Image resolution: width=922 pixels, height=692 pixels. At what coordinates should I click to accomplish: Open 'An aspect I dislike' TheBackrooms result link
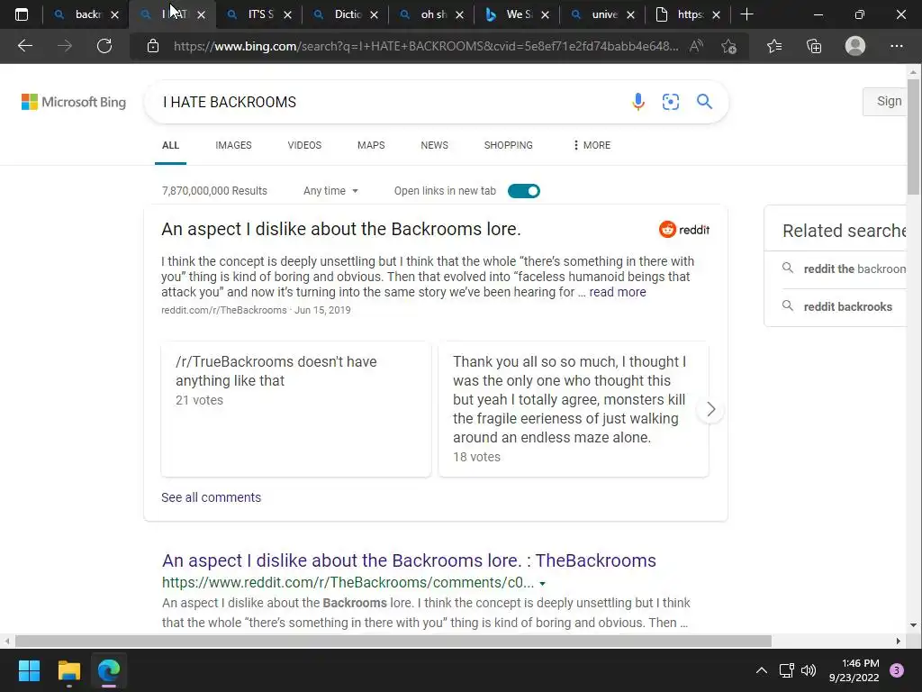coord(409,560)
